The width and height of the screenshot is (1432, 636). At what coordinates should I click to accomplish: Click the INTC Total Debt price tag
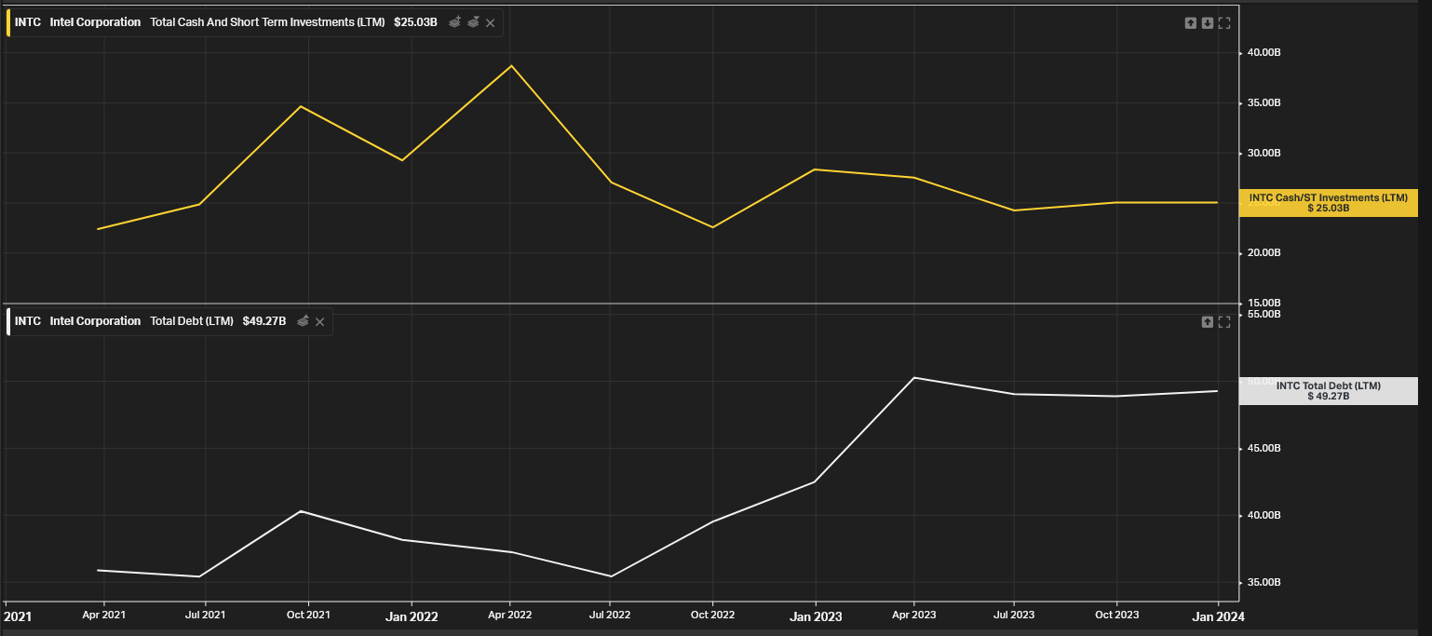[x=1329, y=391]
